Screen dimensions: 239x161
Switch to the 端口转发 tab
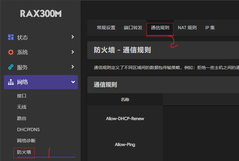click(x=133, y=28)
